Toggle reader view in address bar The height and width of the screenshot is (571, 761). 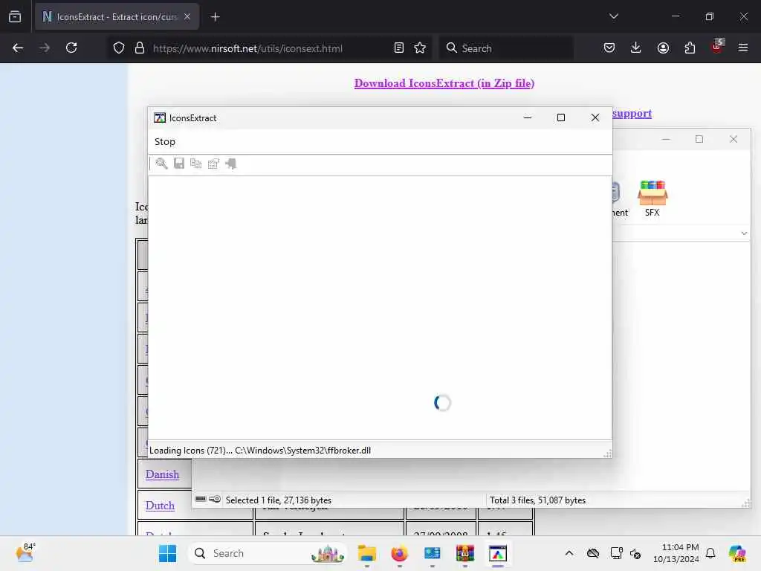pyautogui.click(x=399, y=48)
